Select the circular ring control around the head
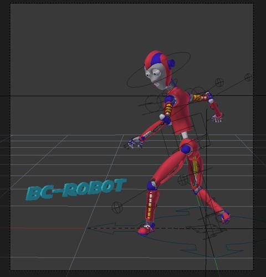This screenshot has height=277, width=266. [x=158, y=70]
